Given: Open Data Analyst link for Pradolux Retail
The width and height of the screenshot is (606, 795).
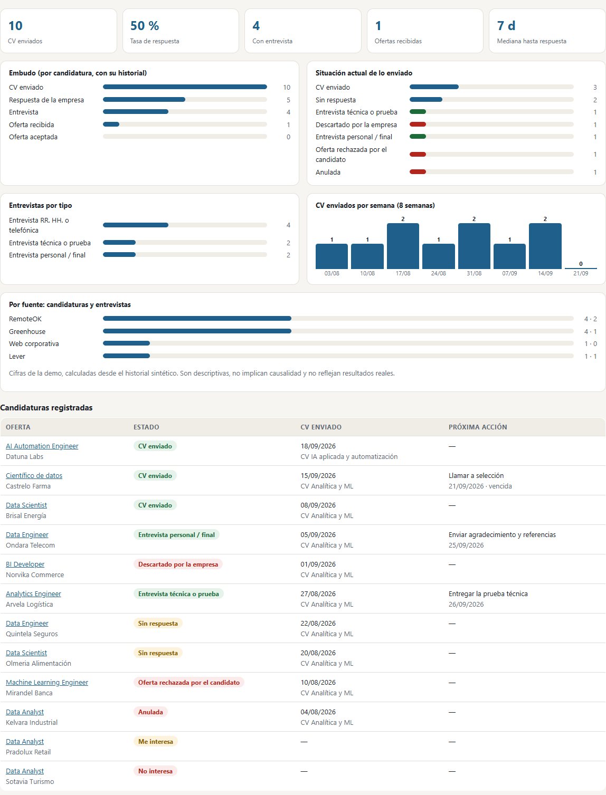Looking at the screenshot, I should click(25, 742).
